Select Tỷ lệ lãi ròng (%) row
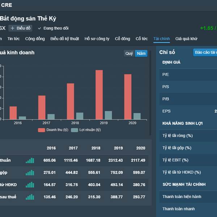The height and width of the screenshot is (217, 217). (188, 136)
